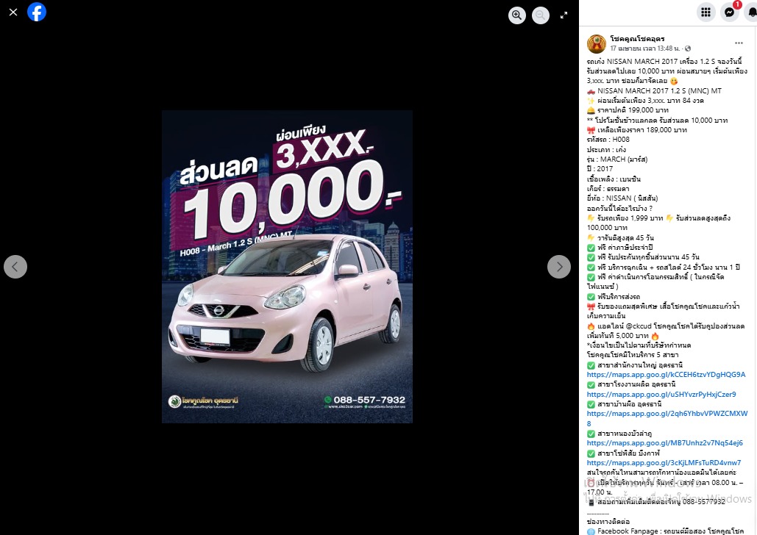This screenshot has height=535, width=757.
Task: Click the 'ฟรีบริการส่งรถ' line
Action: (x=614, y=297)
